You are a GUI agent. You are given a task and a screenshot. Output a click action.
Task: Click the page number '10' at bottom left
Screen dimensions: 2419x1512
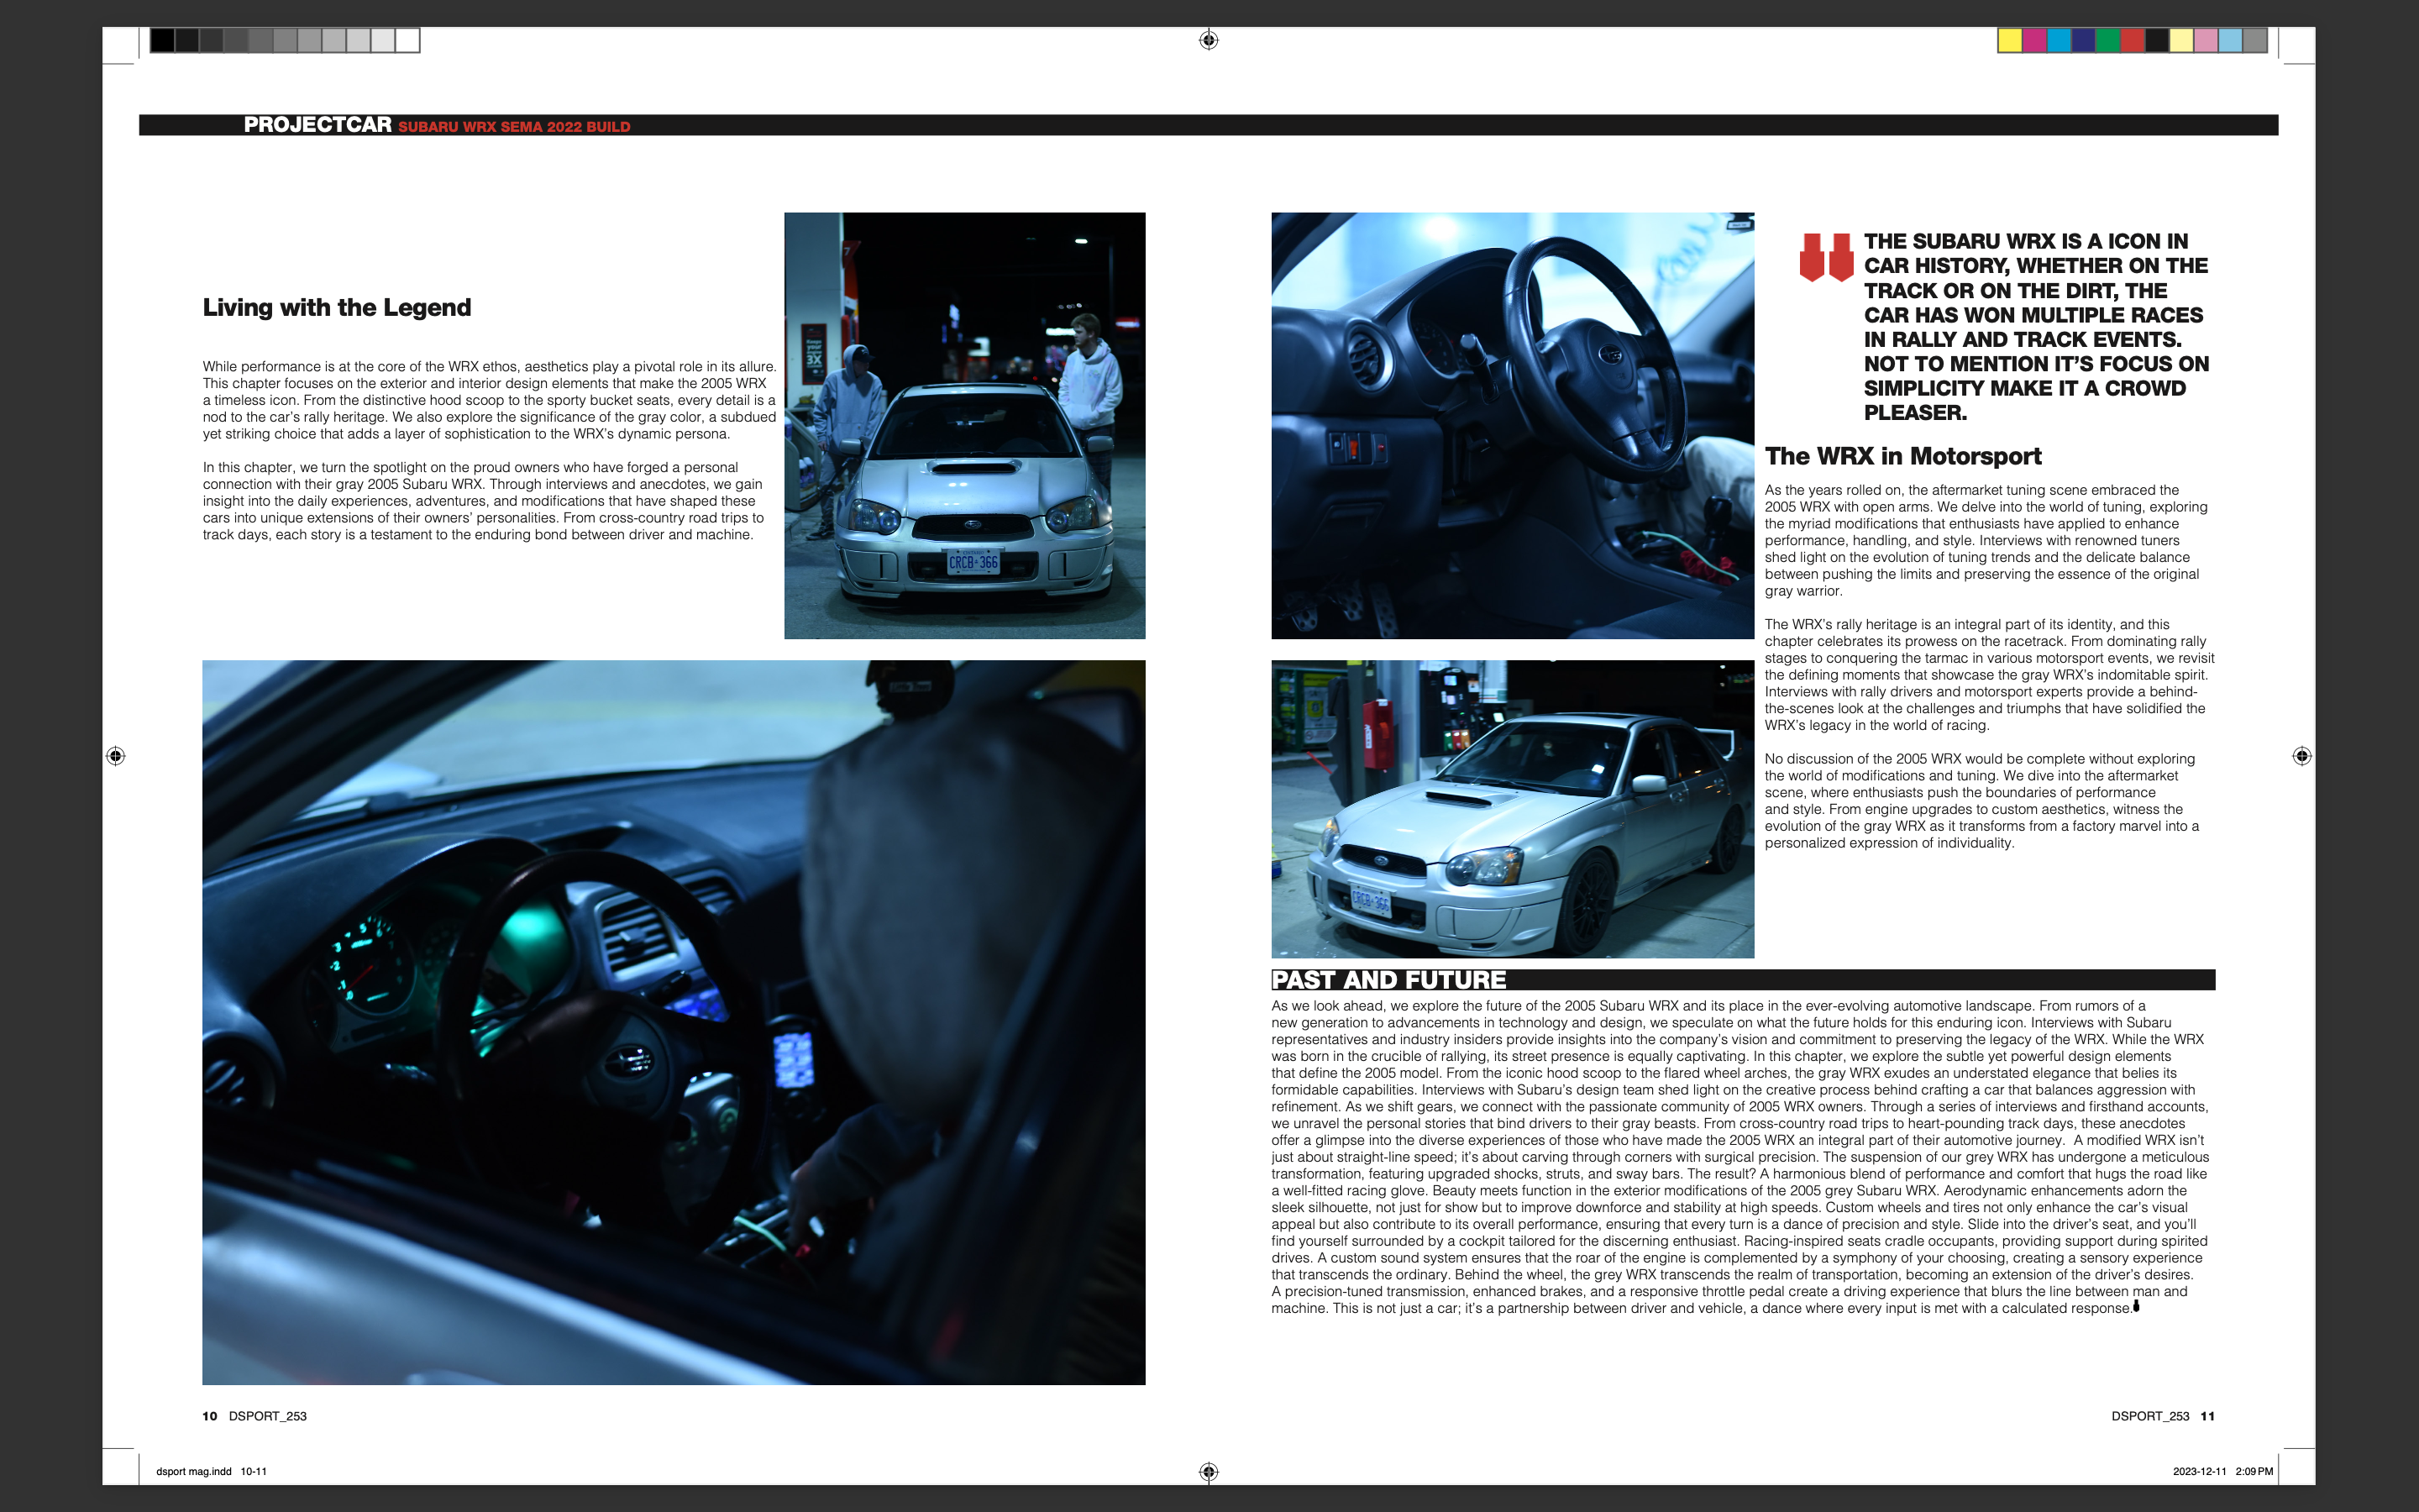click(x=210, y=1416)
